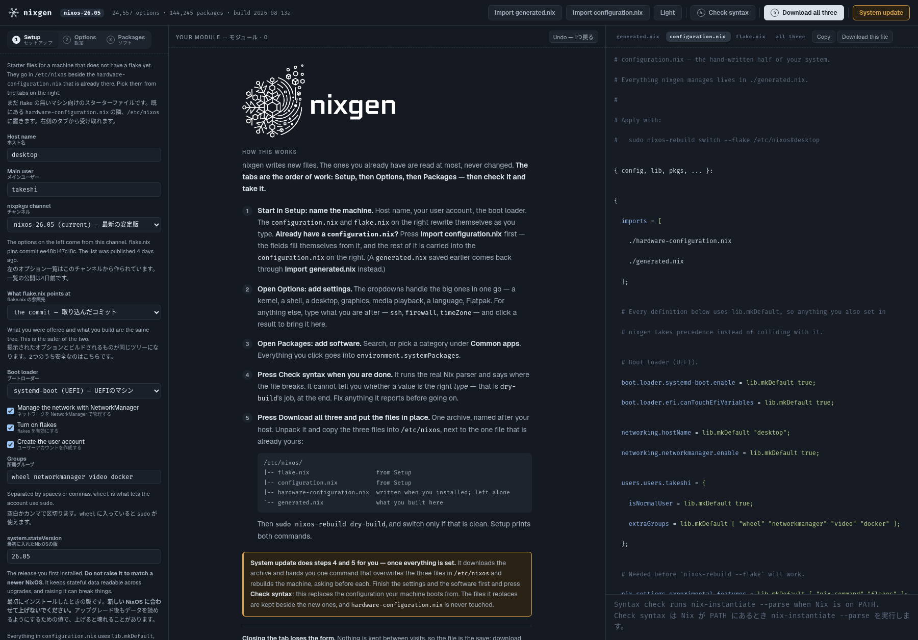Expand the What flake.nix points at dropdown

pos(84,312)
